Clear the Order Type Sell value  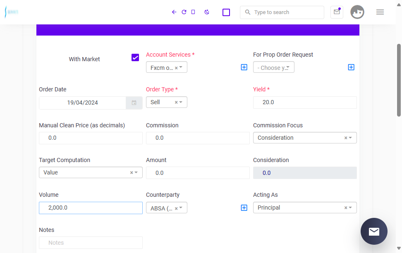pos(176,102)
